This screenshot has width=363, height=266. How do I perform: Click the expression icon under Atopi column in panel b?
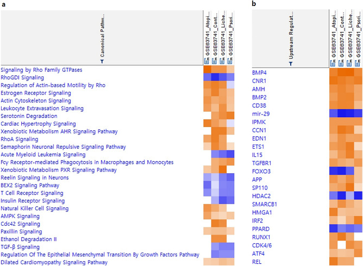(x=333, y=63)
